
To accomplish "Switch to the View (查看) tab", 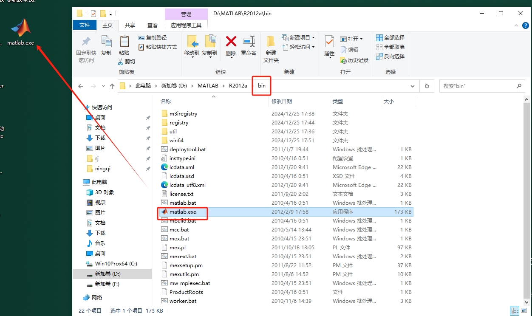I will click(x=153, y=25).
